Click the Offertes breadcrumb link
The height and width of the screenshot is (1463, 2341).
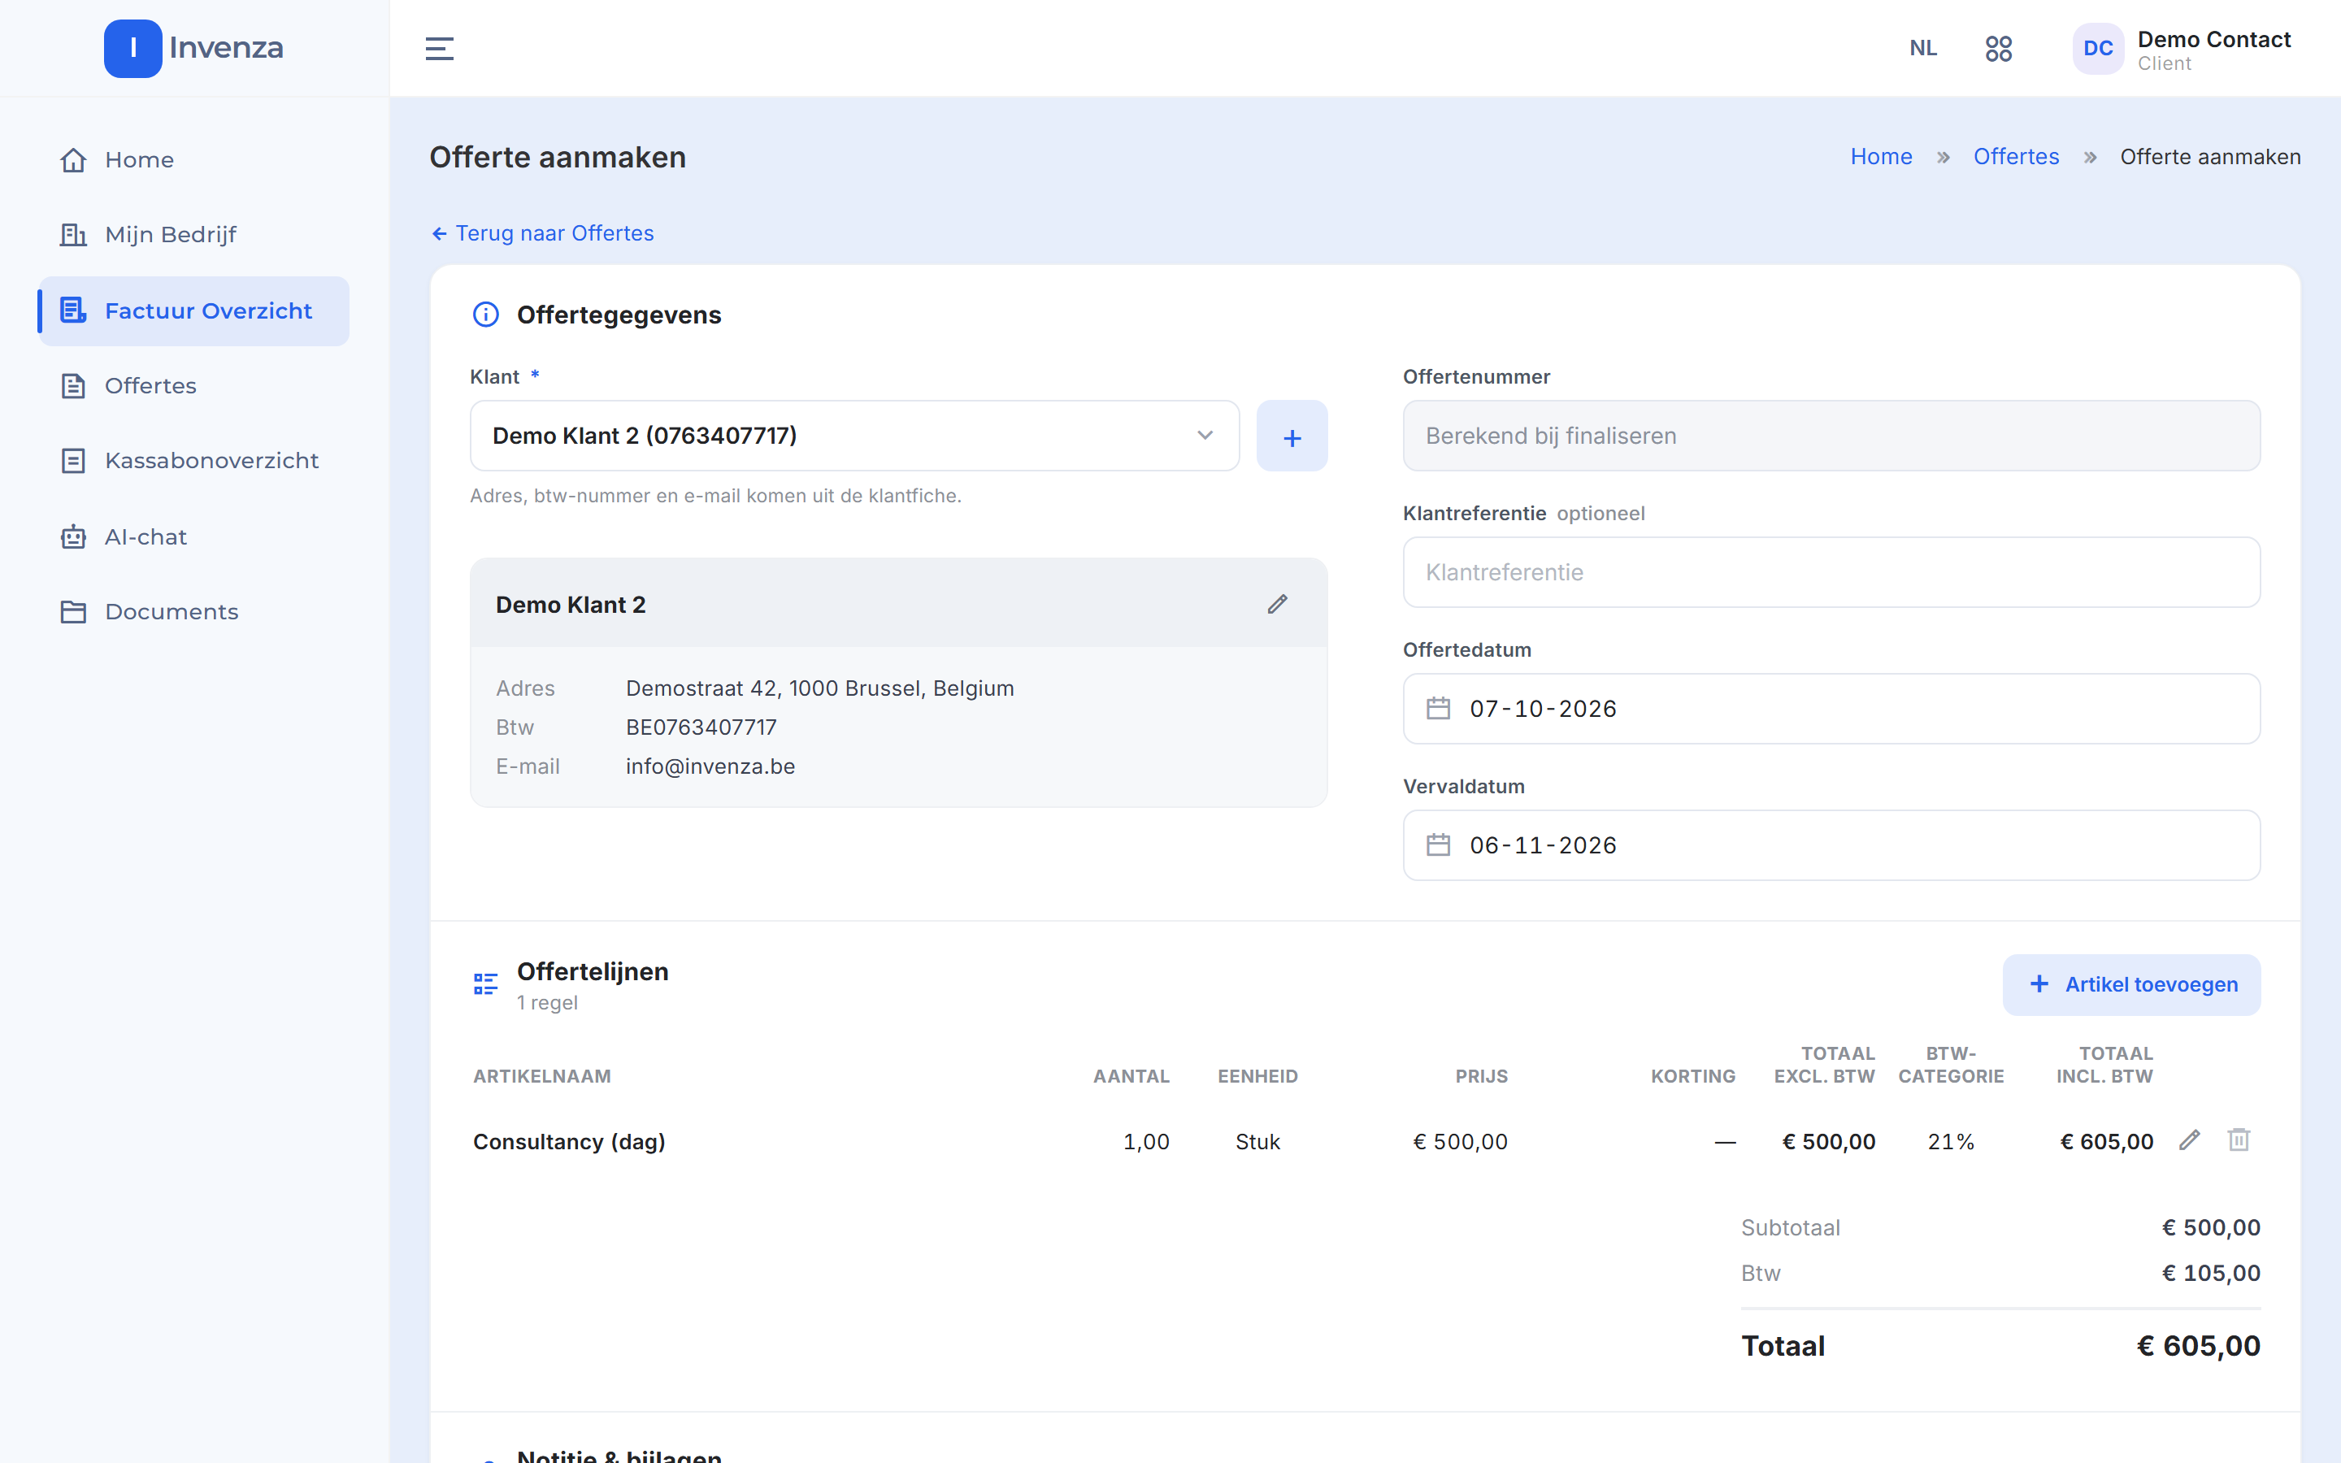2016,157
